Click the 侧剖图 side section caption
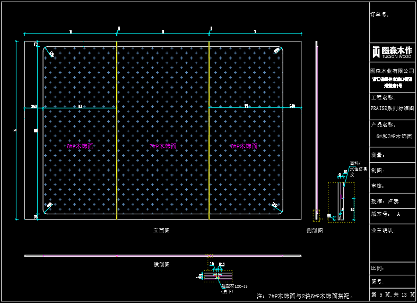The image size is (417, 303). tap(315, 231)
